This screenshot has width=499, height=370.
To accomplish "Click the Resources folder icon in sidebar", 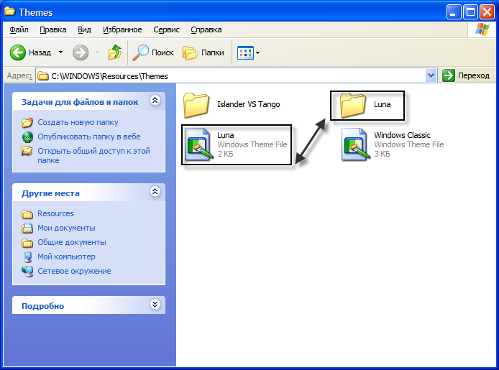I will tap(27, 214).
